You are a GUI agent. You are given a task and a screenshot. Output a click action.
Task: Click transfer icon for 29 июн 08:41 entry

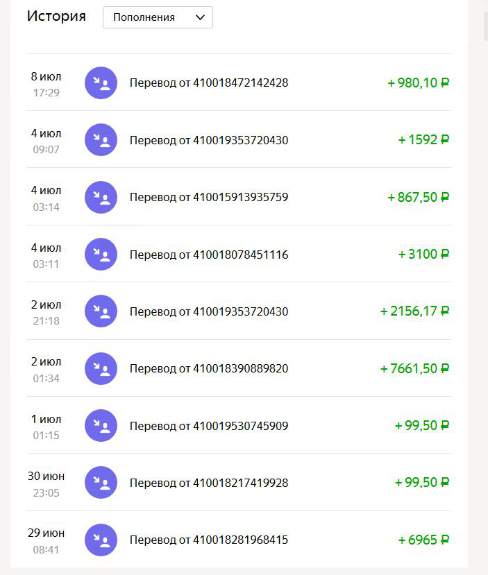pyautogui.click(x=101, y=540)
